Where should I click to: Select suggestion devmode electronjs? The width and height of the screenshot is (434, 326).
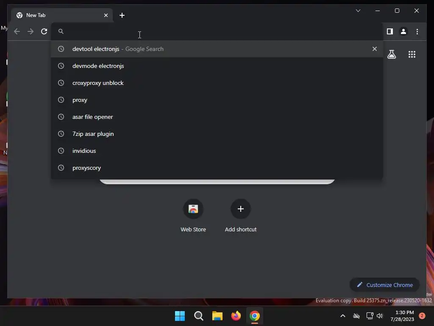(x=217, y=66)
